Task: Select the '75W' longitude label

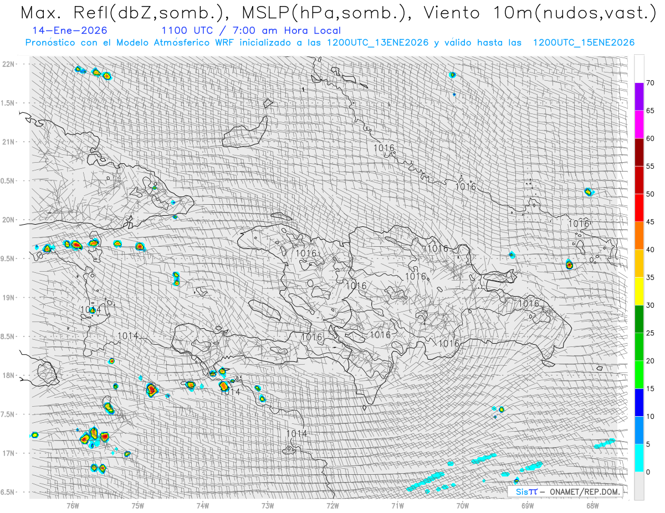Action: (137, 505)
